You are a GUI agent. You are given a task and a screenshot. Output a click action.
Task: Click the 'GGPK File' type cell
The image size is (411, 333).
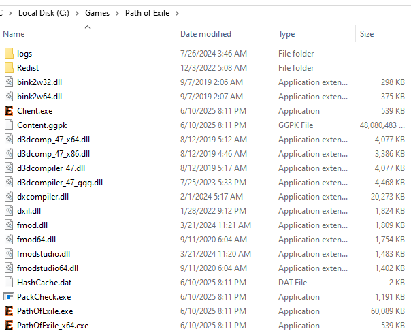296,125
